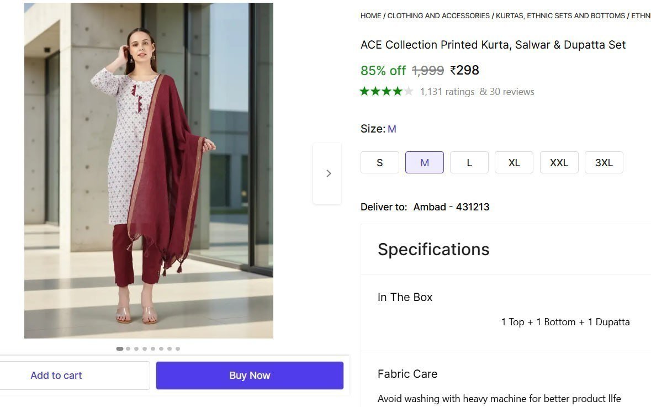Viewport: 651px width, 407px height.
Task: Click the star rating display
Action: click(x=387, y=91)
